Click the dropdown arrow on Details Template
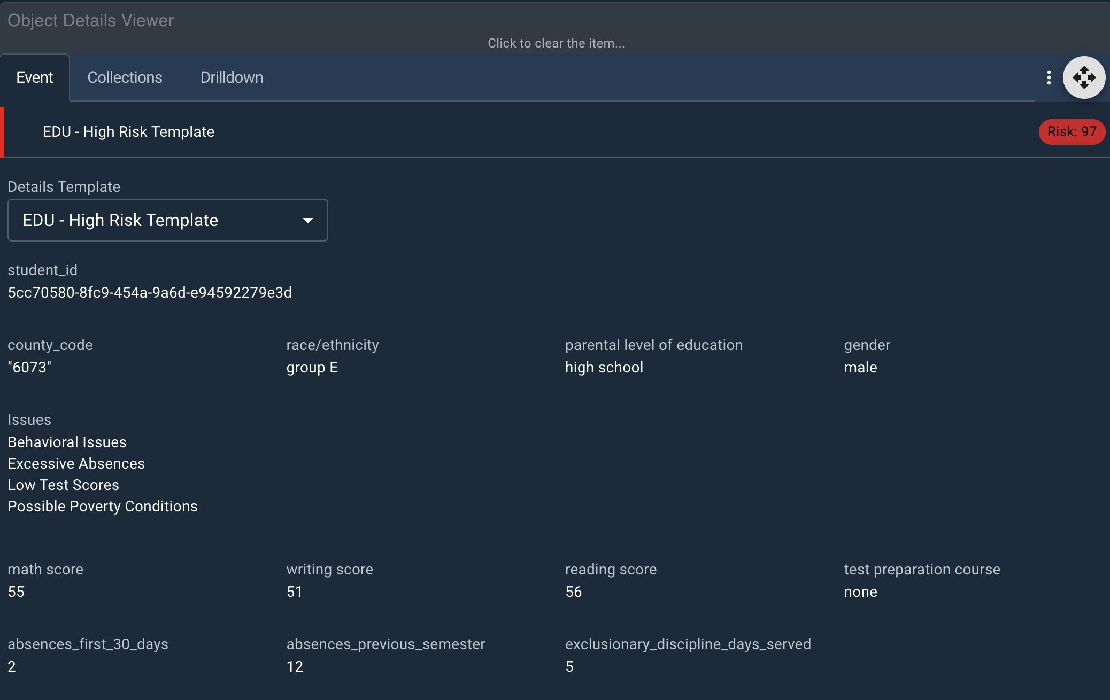 pyautogui.click(x=309, y=220)
